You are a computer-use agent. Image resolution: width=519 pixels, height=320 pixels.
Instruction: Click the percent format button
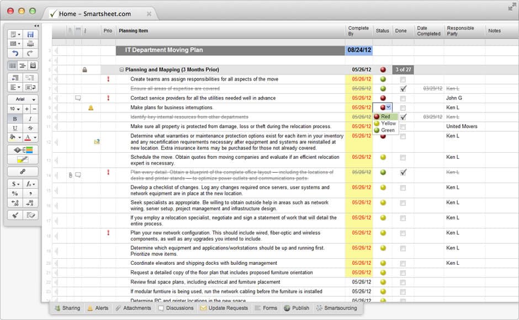pyautogui.click(x=14, y=193)
